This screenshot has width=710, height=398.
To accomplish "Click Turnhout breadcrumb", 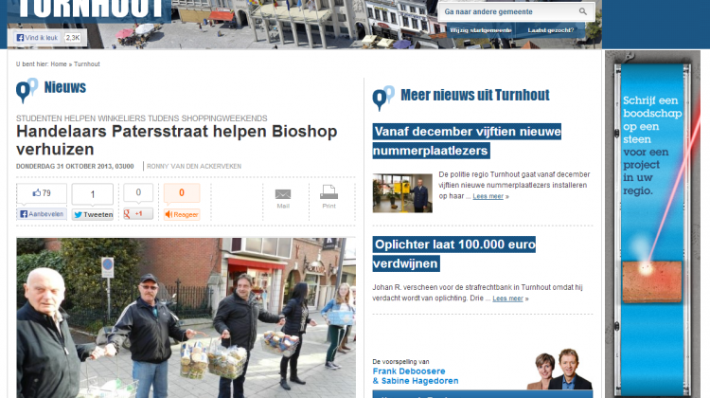I will pos(87,63).
